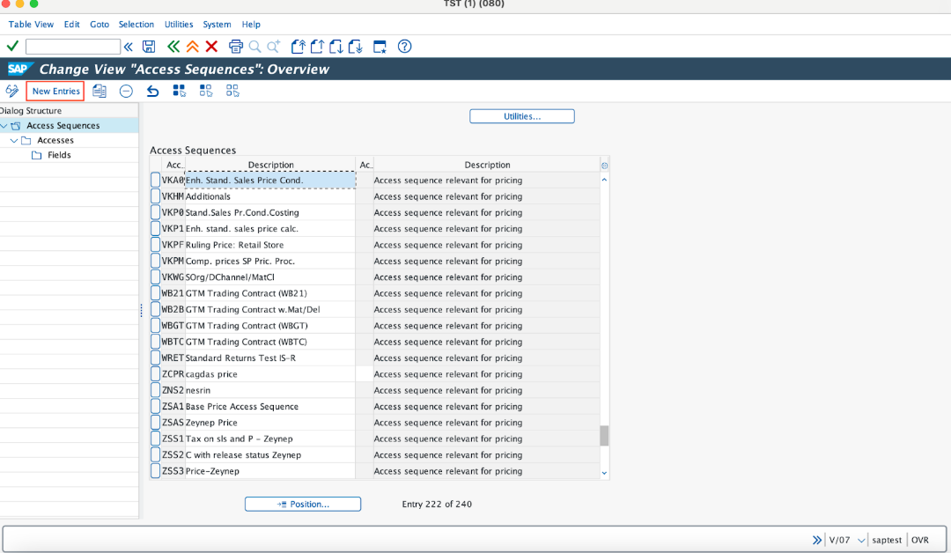This screenshot has width=951, height=553.
Task: Click the red Cancel X icon
Action: pyautogui.click(x=211, y=46)
